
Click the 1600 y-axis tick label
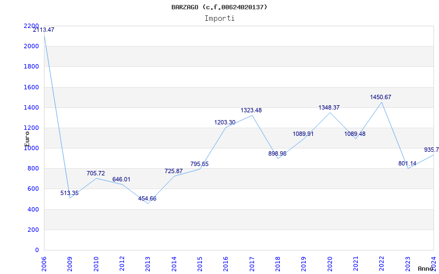tap(31, 87)
